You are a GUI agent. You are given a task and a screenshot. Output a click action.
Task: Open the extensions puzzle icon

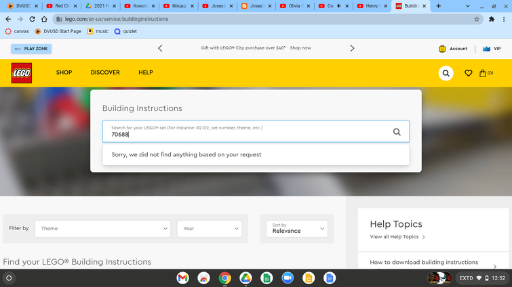pos(492,19)
